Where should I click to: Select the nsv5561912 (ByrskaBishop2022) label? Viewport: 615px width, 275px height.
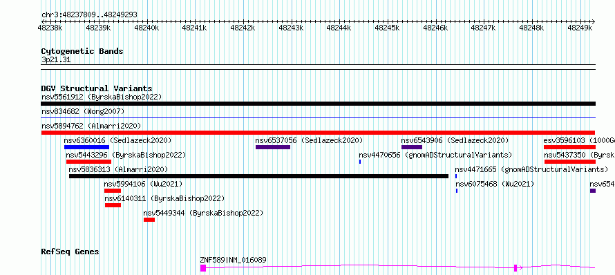point(102,97)
